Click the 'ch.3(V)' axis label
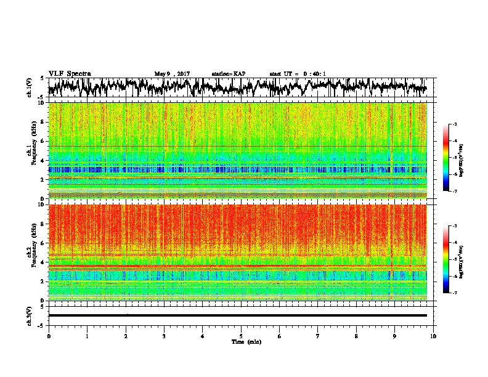This screenshot has width=488, height=377. 30,317
